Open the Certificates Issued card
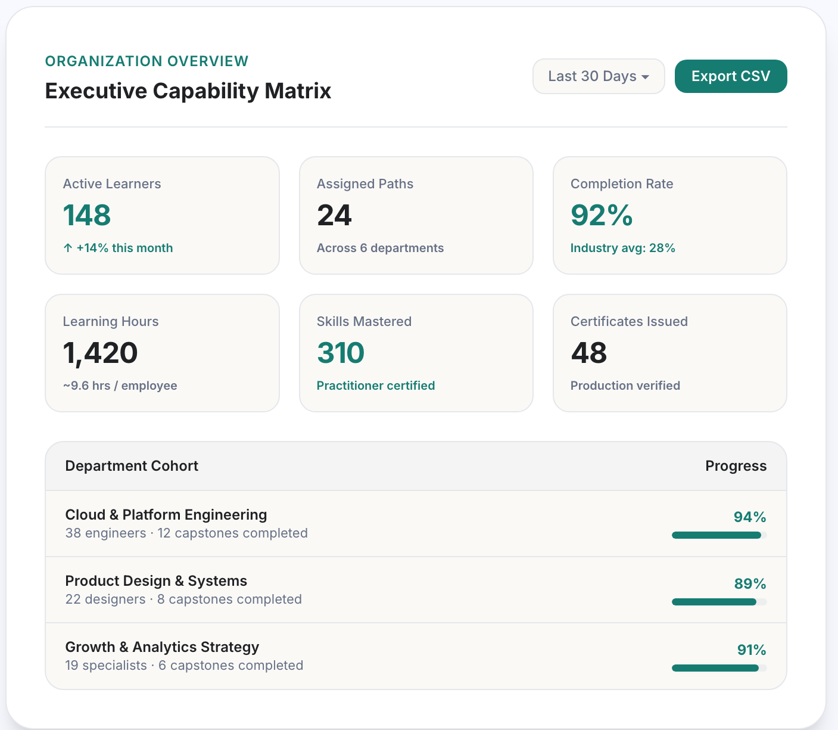Image resolution: width=838 pixels, height=730 pixels. [670, 353]
